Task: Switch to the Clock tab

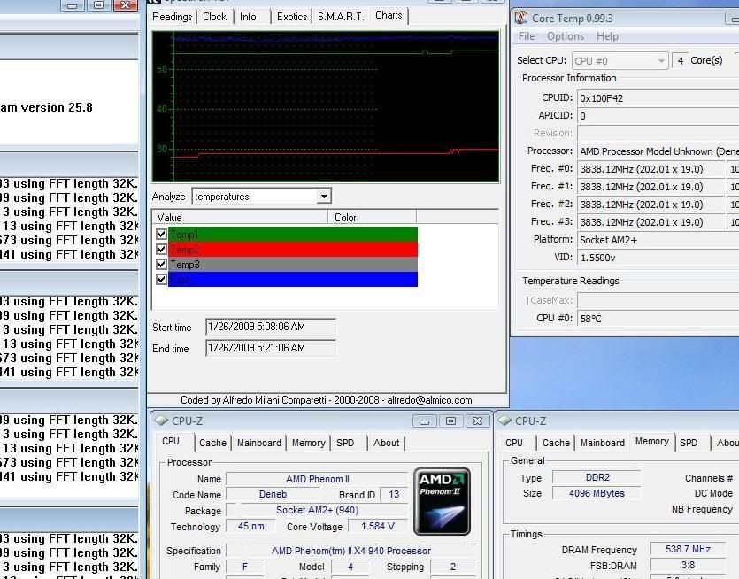Action: [x=214, y=17]
